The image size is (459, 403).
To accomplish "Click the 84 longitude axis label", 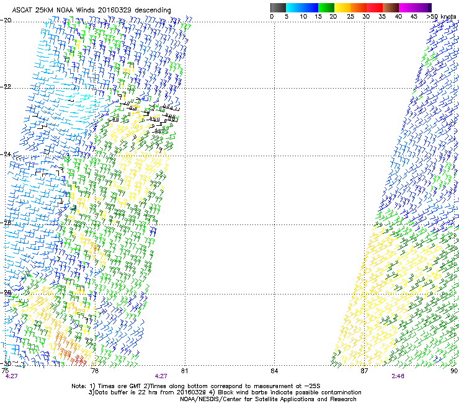I will click(x=274, y=371).
